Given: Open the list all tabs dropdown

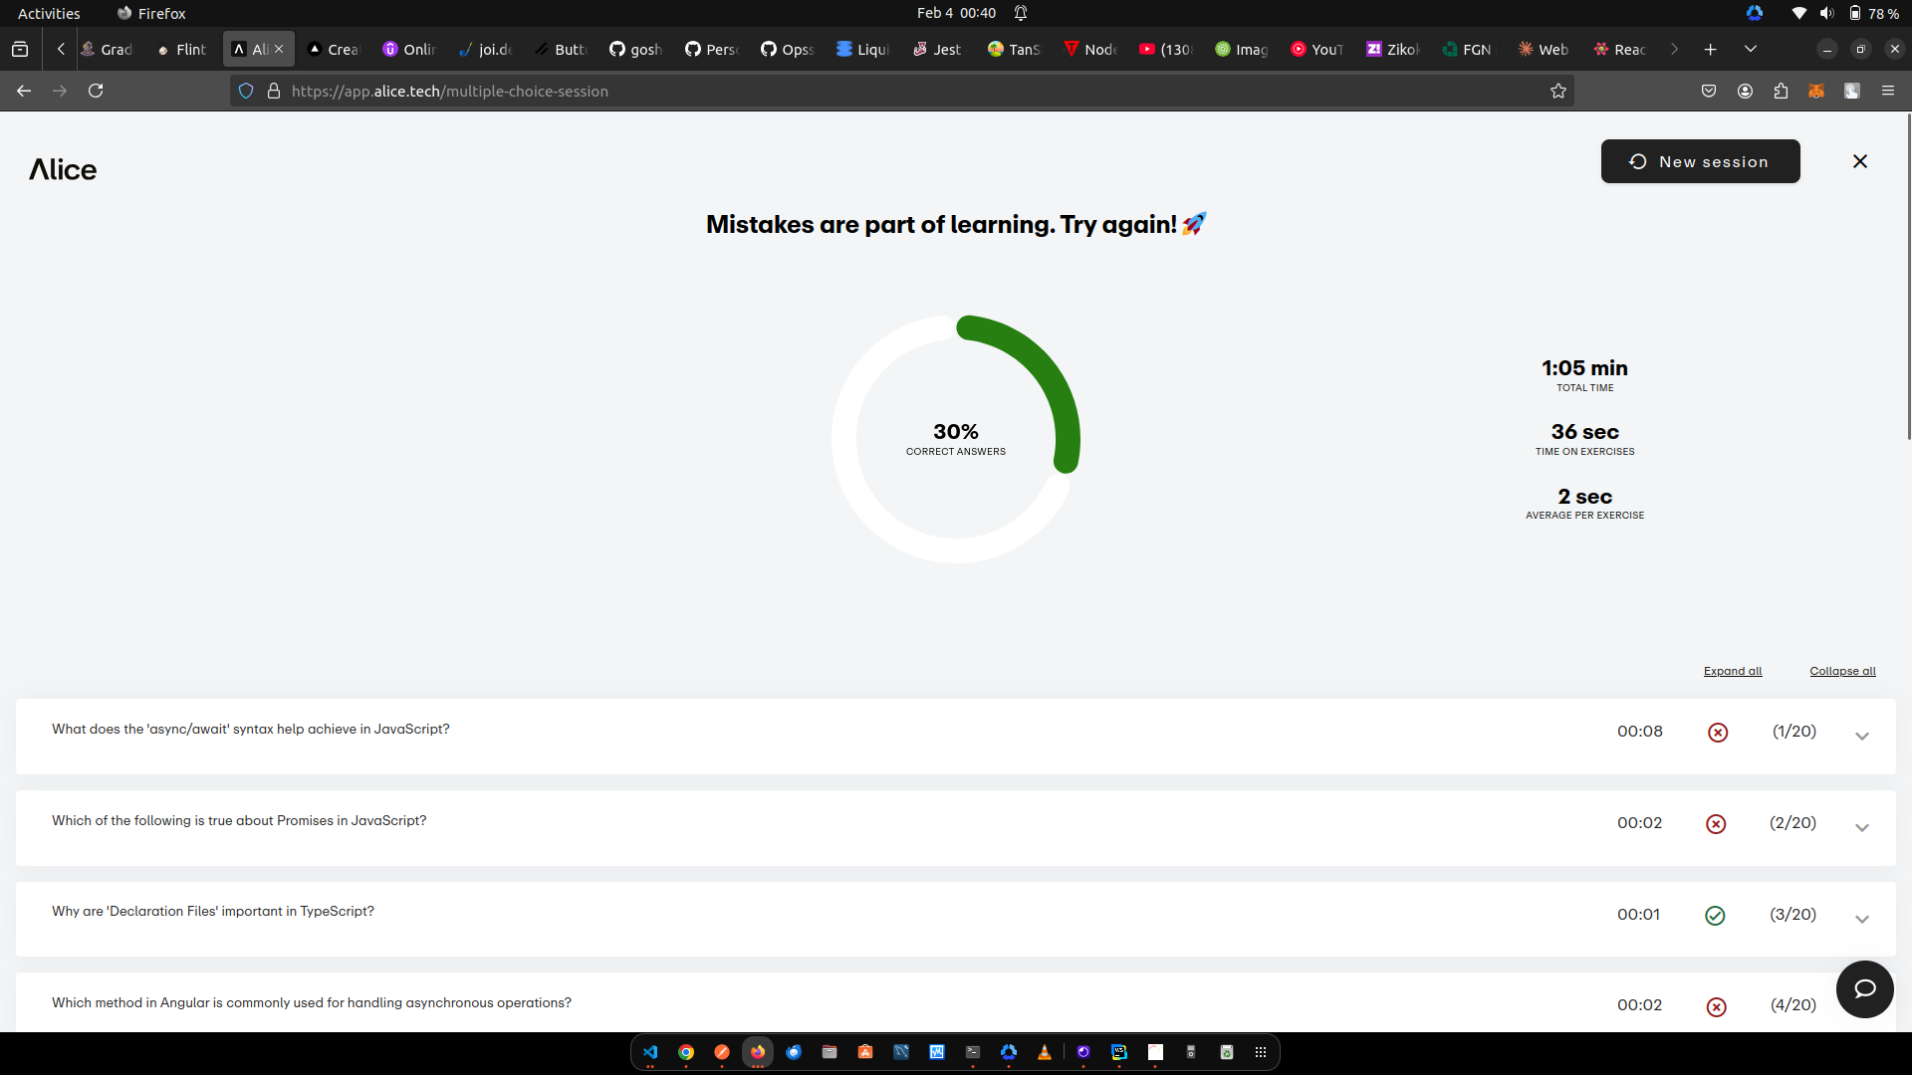Looking at the screenshot, I should (x=1750, y=49).
